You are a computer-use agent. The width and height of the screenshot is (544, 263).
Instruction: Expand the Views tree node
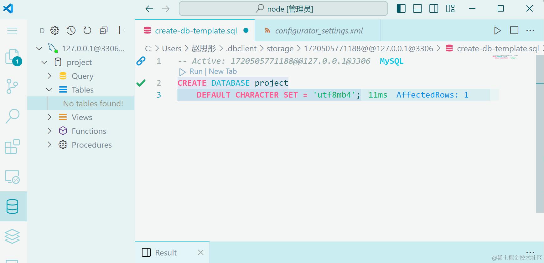coord(49,117)
